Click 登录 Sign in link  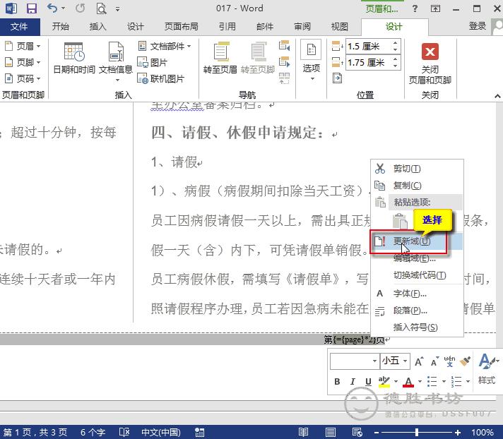[x=478, y=26]
